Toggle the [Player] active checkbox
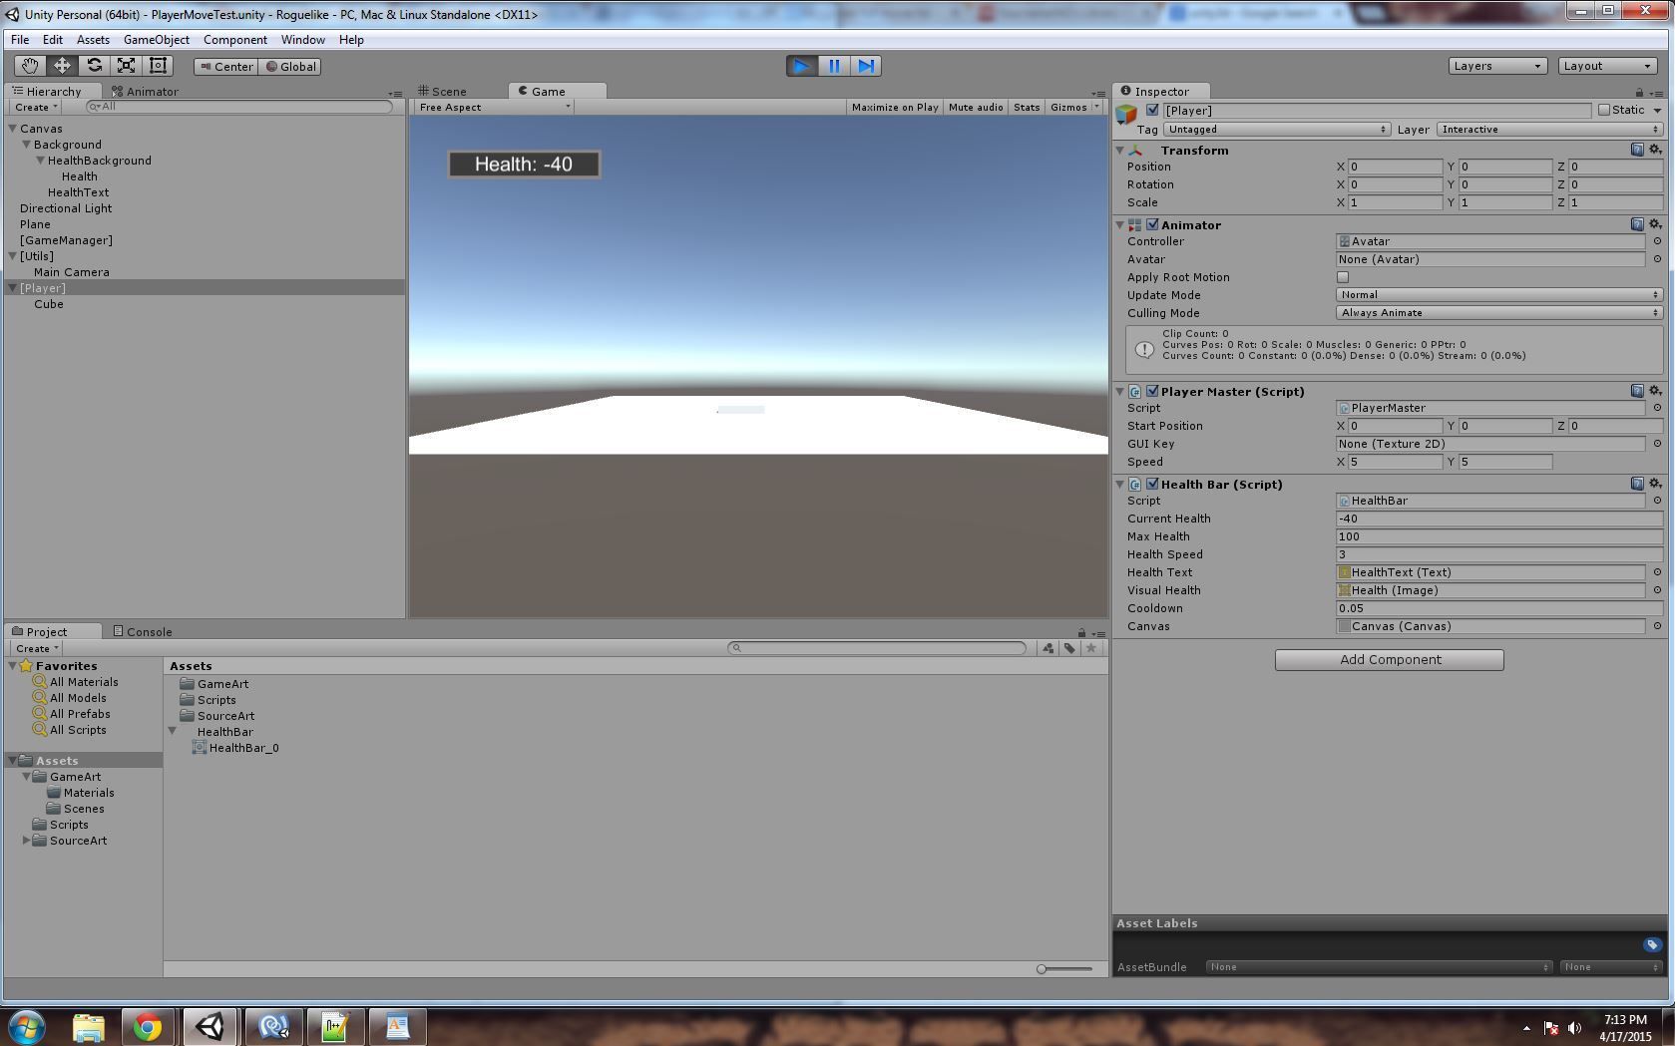 click(1153, 111)
